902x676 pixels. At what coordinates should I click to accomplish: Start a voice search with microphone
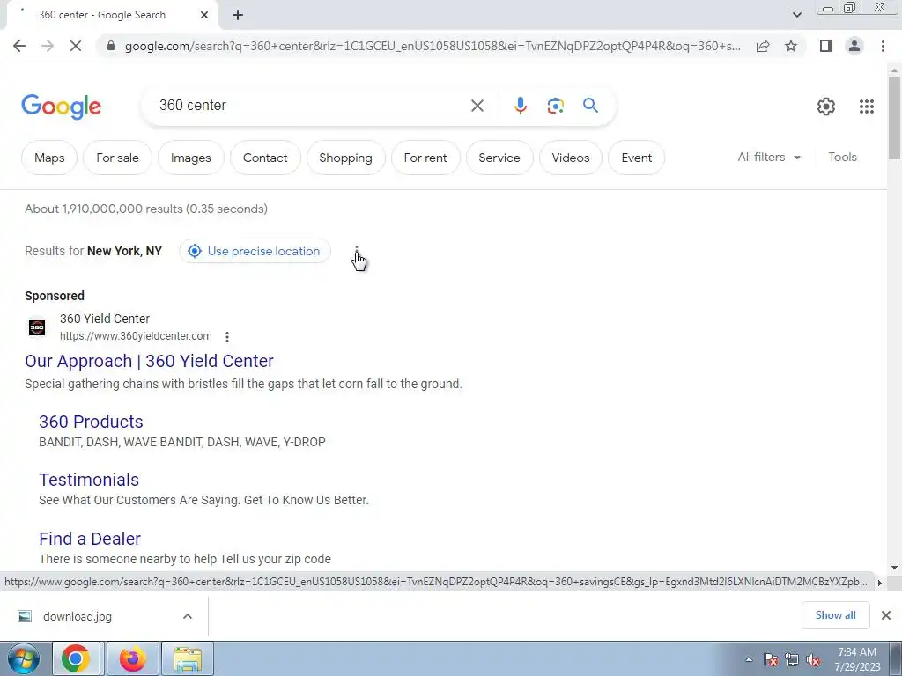[x=520, y=106]
